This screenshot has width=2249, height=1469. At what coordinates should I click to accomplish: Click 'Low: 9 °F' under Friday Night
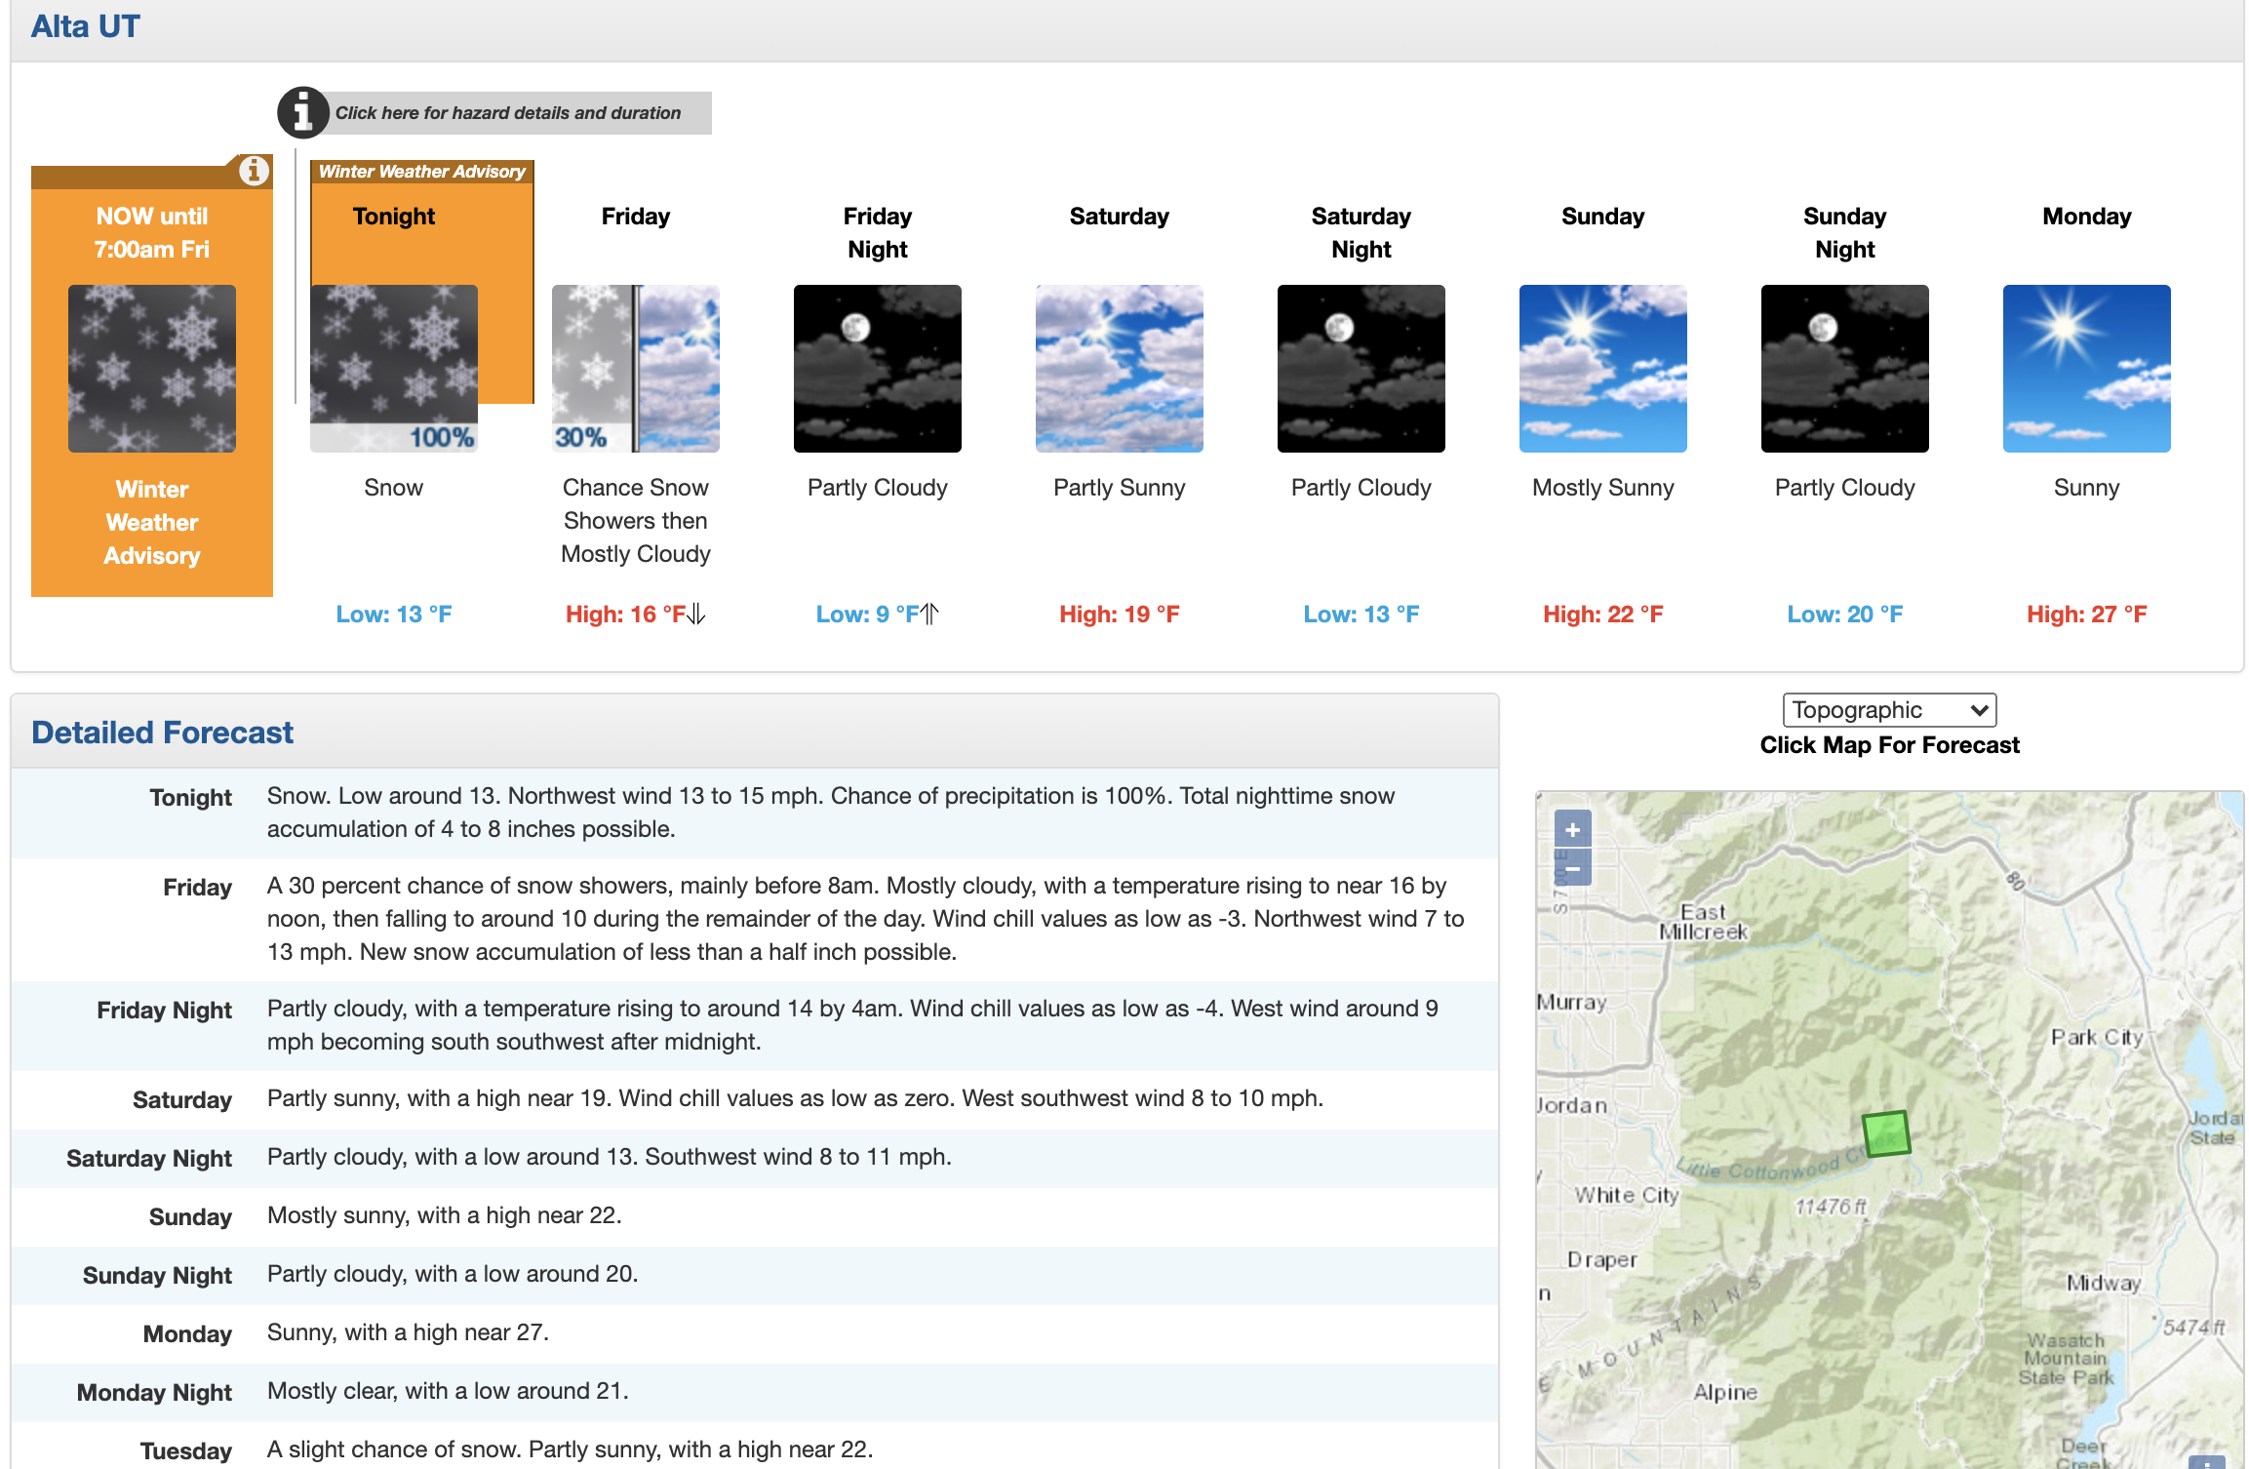[x=868, y=615]
